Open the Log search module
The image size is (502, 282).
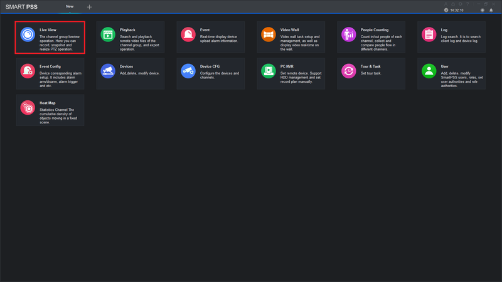451,37
